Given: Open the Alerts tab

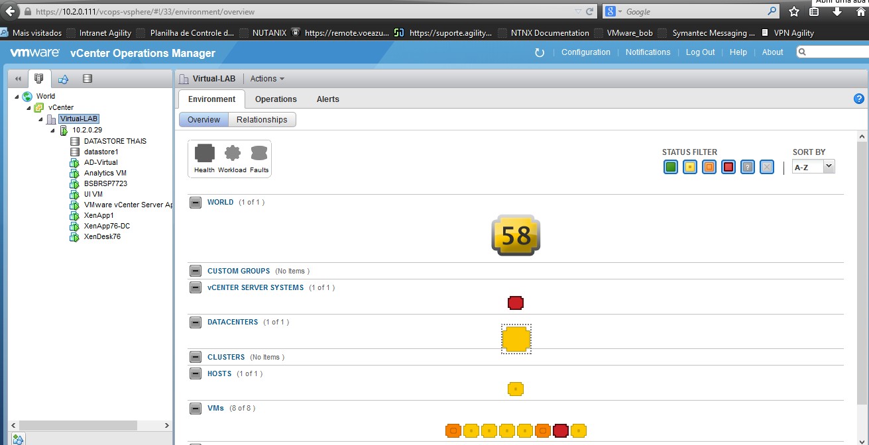Looking at the screenshot, I should [x=327, y=99].
